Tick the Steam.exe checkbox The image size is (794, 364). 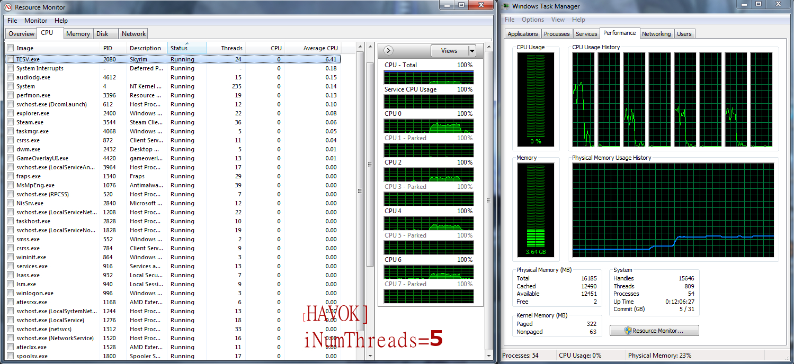pyautogui.click(x=10, y=122)
